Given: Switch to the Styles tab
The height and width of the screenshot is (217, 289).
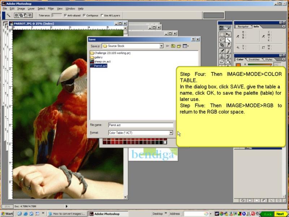Looking at the screenshot, I should (268, 59).
